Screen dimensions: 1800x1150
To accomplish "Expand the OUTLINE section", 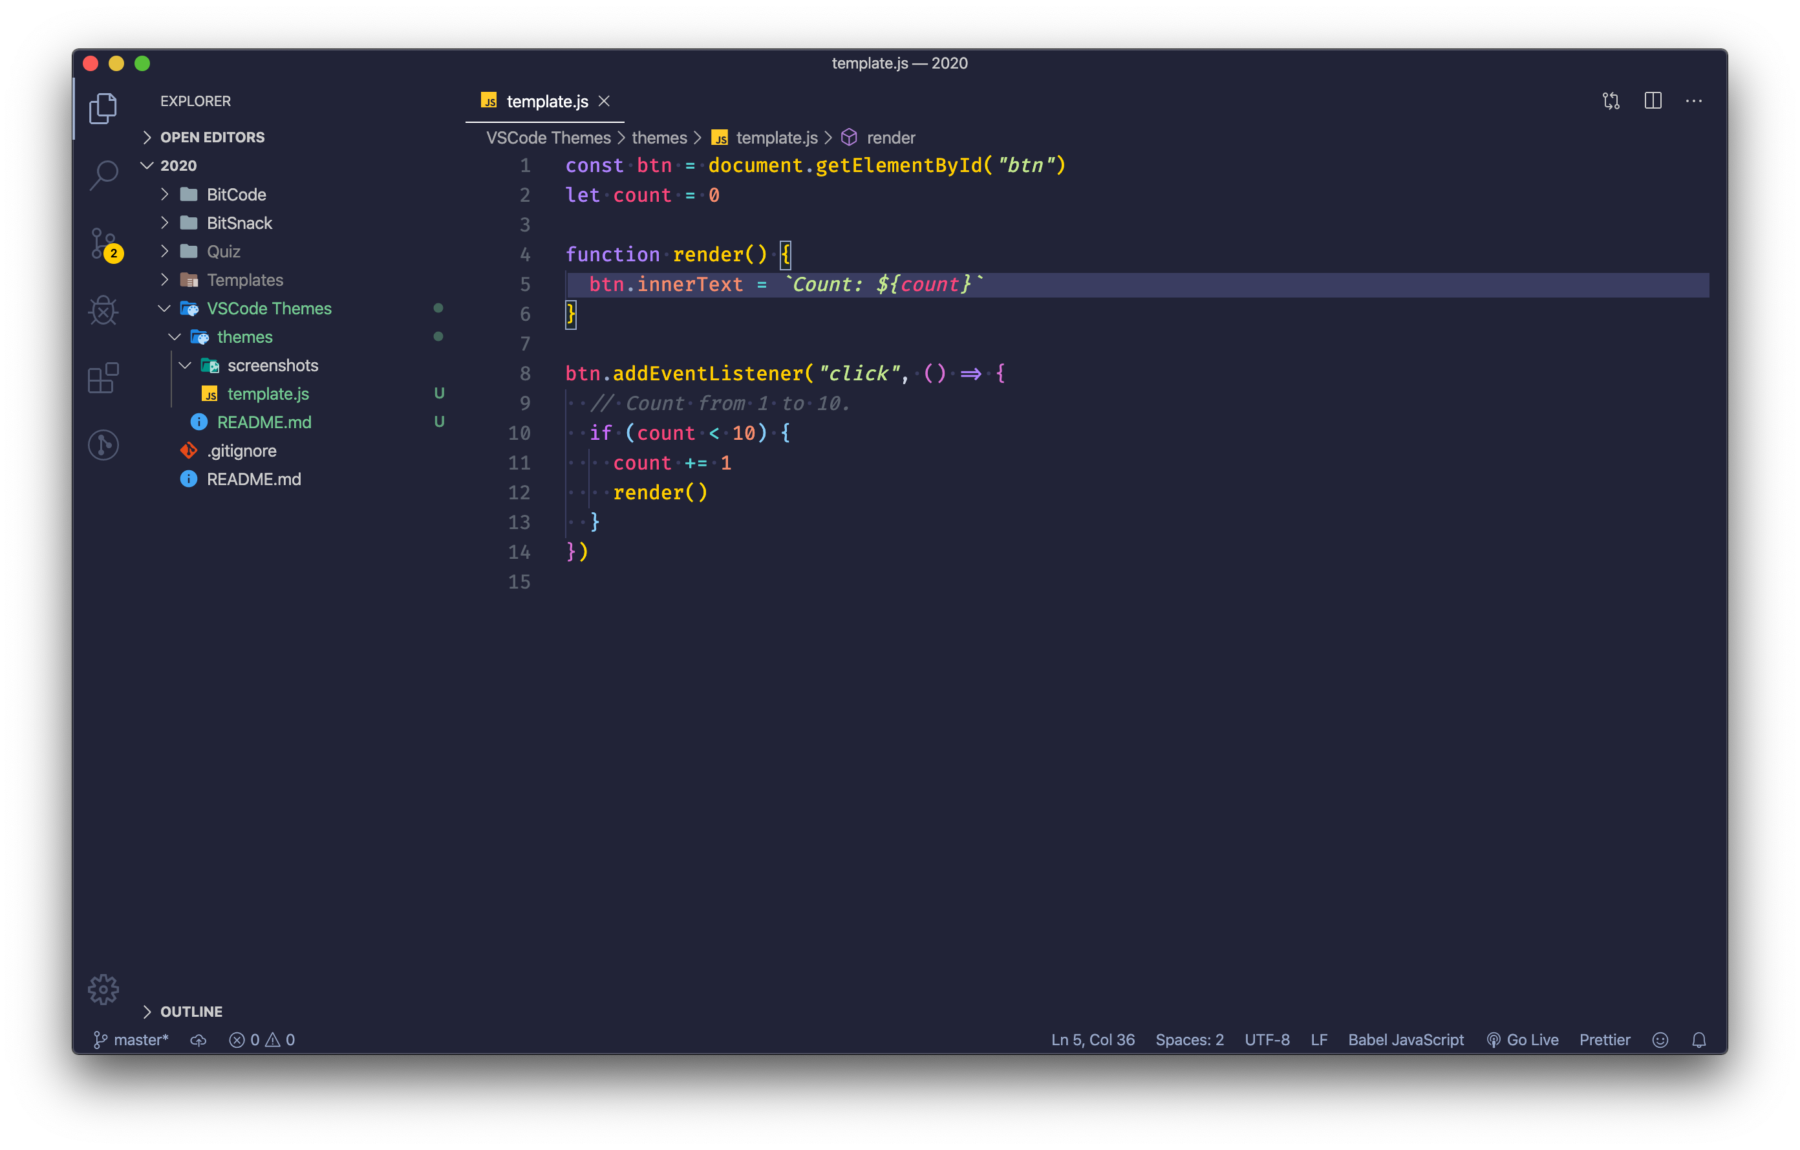I will tap(191, 1012).
